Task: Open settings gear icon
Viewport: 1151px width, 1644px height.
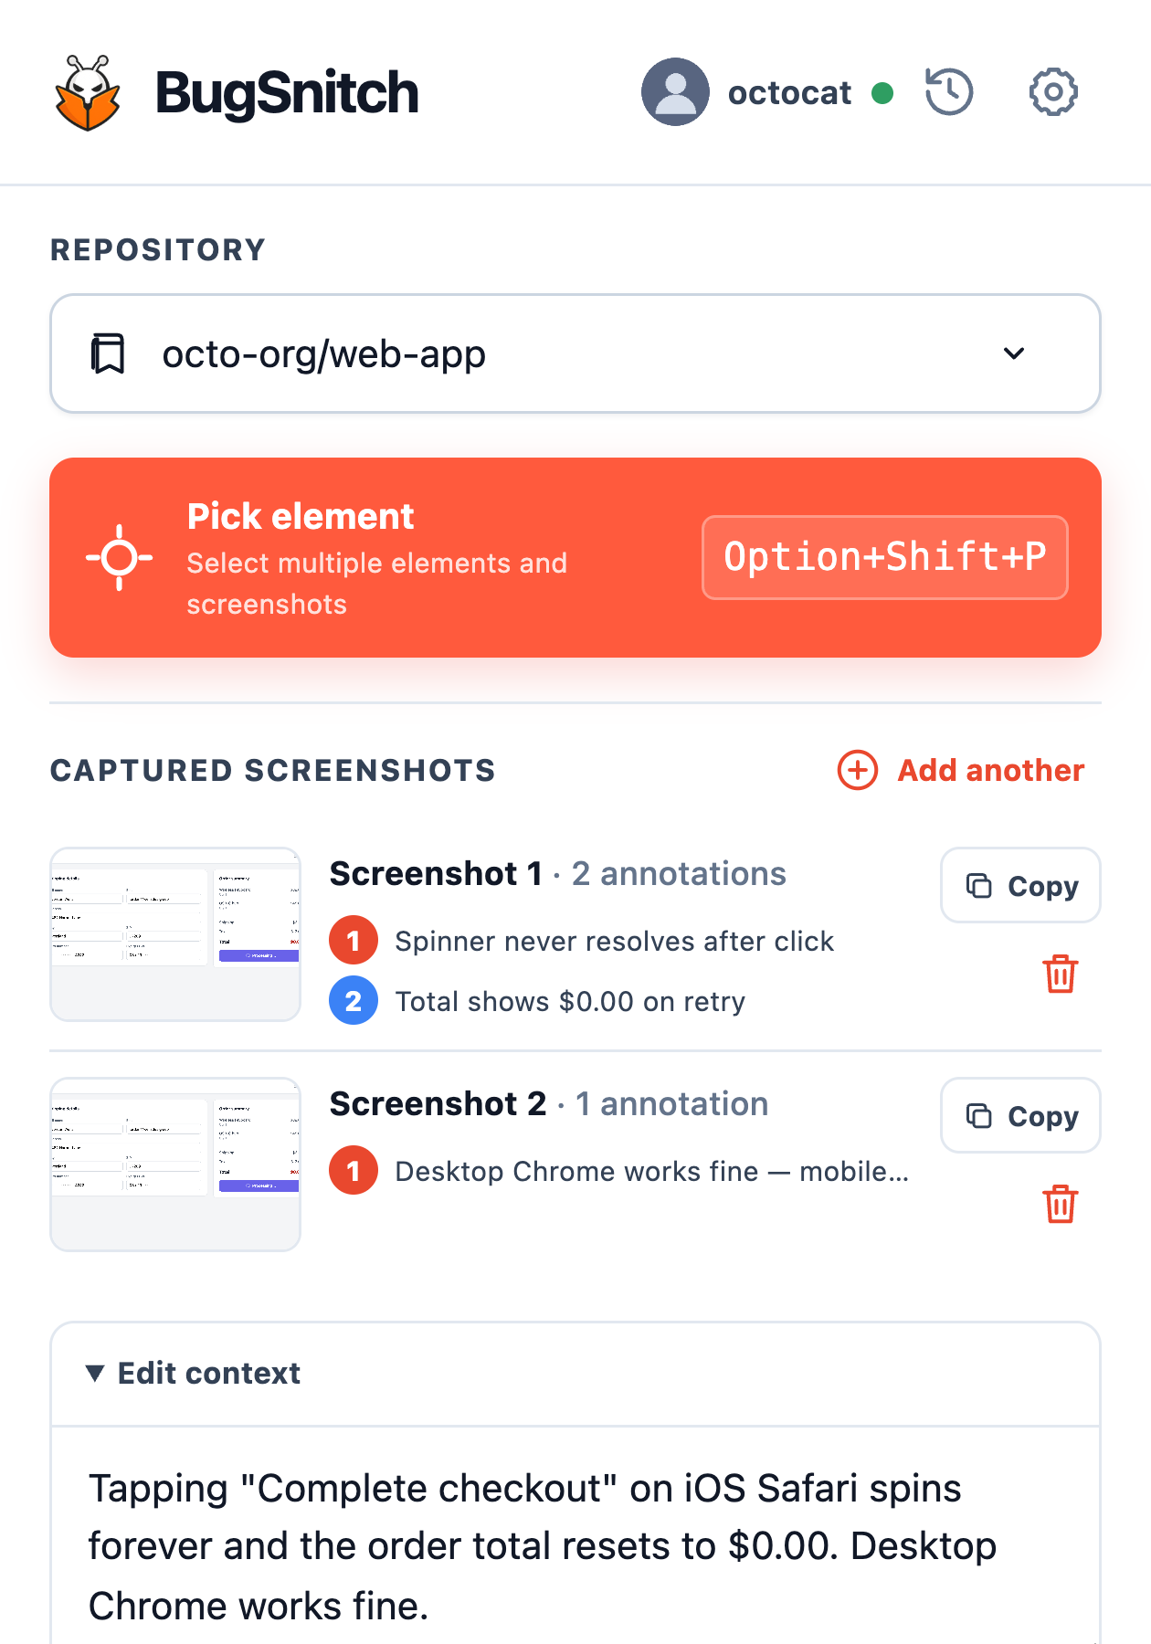Action: tap(1053, 91)
